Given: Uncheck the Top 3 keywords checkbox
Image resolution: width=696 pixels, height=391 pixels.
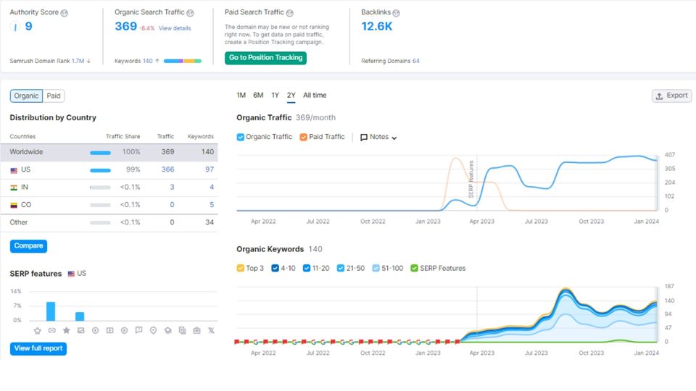Looking at the screenshot, I should 241,269.
